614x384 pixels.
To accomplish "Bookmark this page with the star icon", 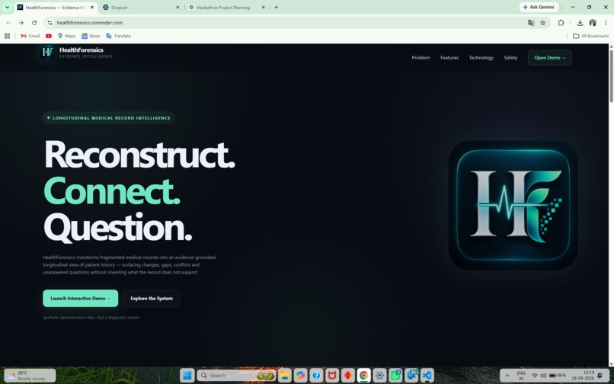I will click(542, 23).
